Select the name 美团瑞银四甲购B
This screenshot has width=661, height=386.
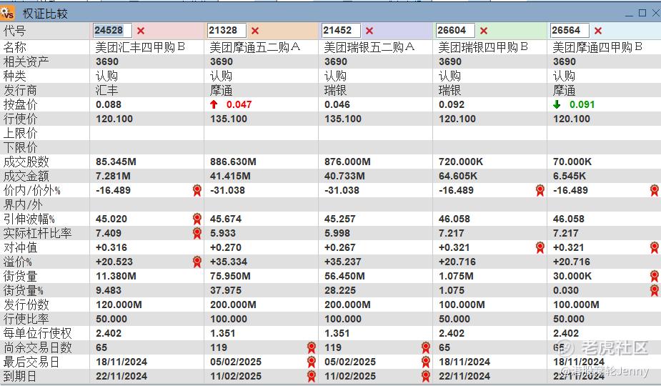483,47
